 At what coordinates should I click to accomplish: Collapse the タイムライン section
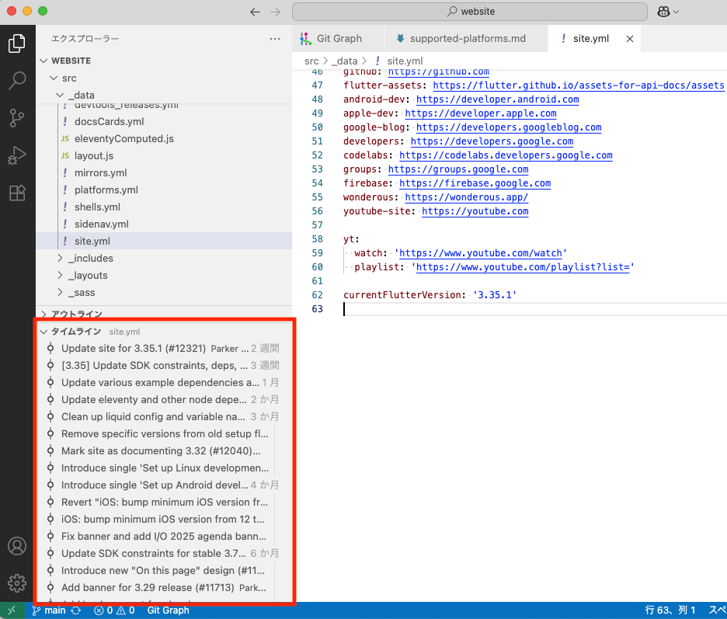(44, 332)
